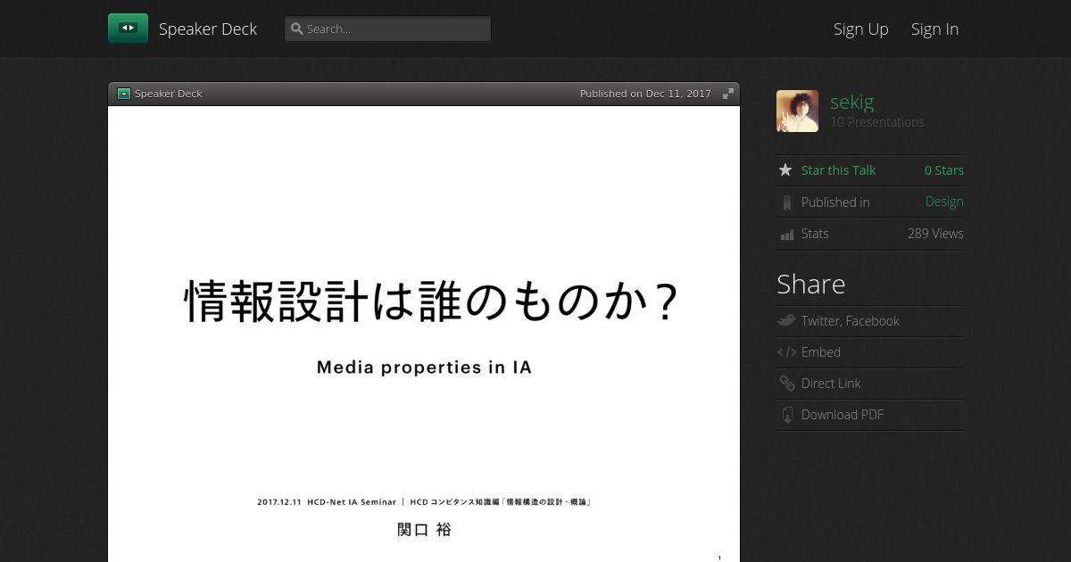The height and width of the screenshot is (562, 1071).
Task: Click the Media properties in IA subtitle
Action: [424, 368]
